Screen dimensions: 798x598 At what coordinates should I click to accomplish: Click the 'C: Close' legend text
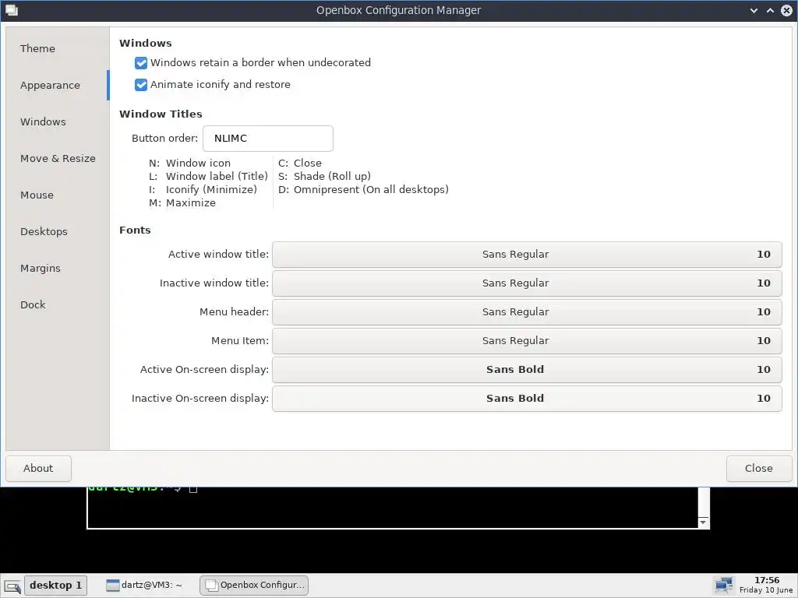pyautogui.click(x=300, y=164)
